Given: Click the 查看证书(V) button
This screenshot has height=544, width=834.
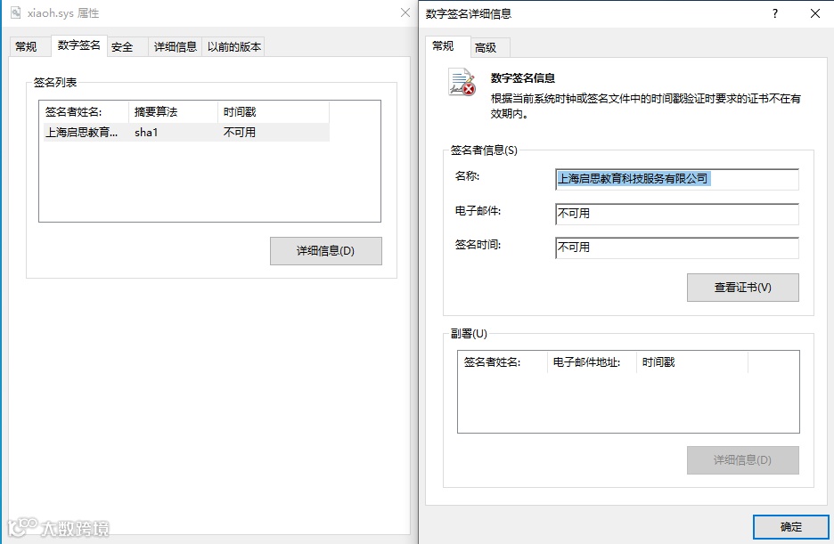Looking at the screenshot, I should tap(742, 288).
